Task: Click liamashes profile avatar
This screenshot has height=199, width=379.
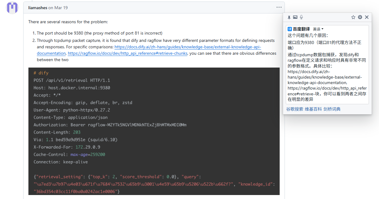Action: [12, 8]
